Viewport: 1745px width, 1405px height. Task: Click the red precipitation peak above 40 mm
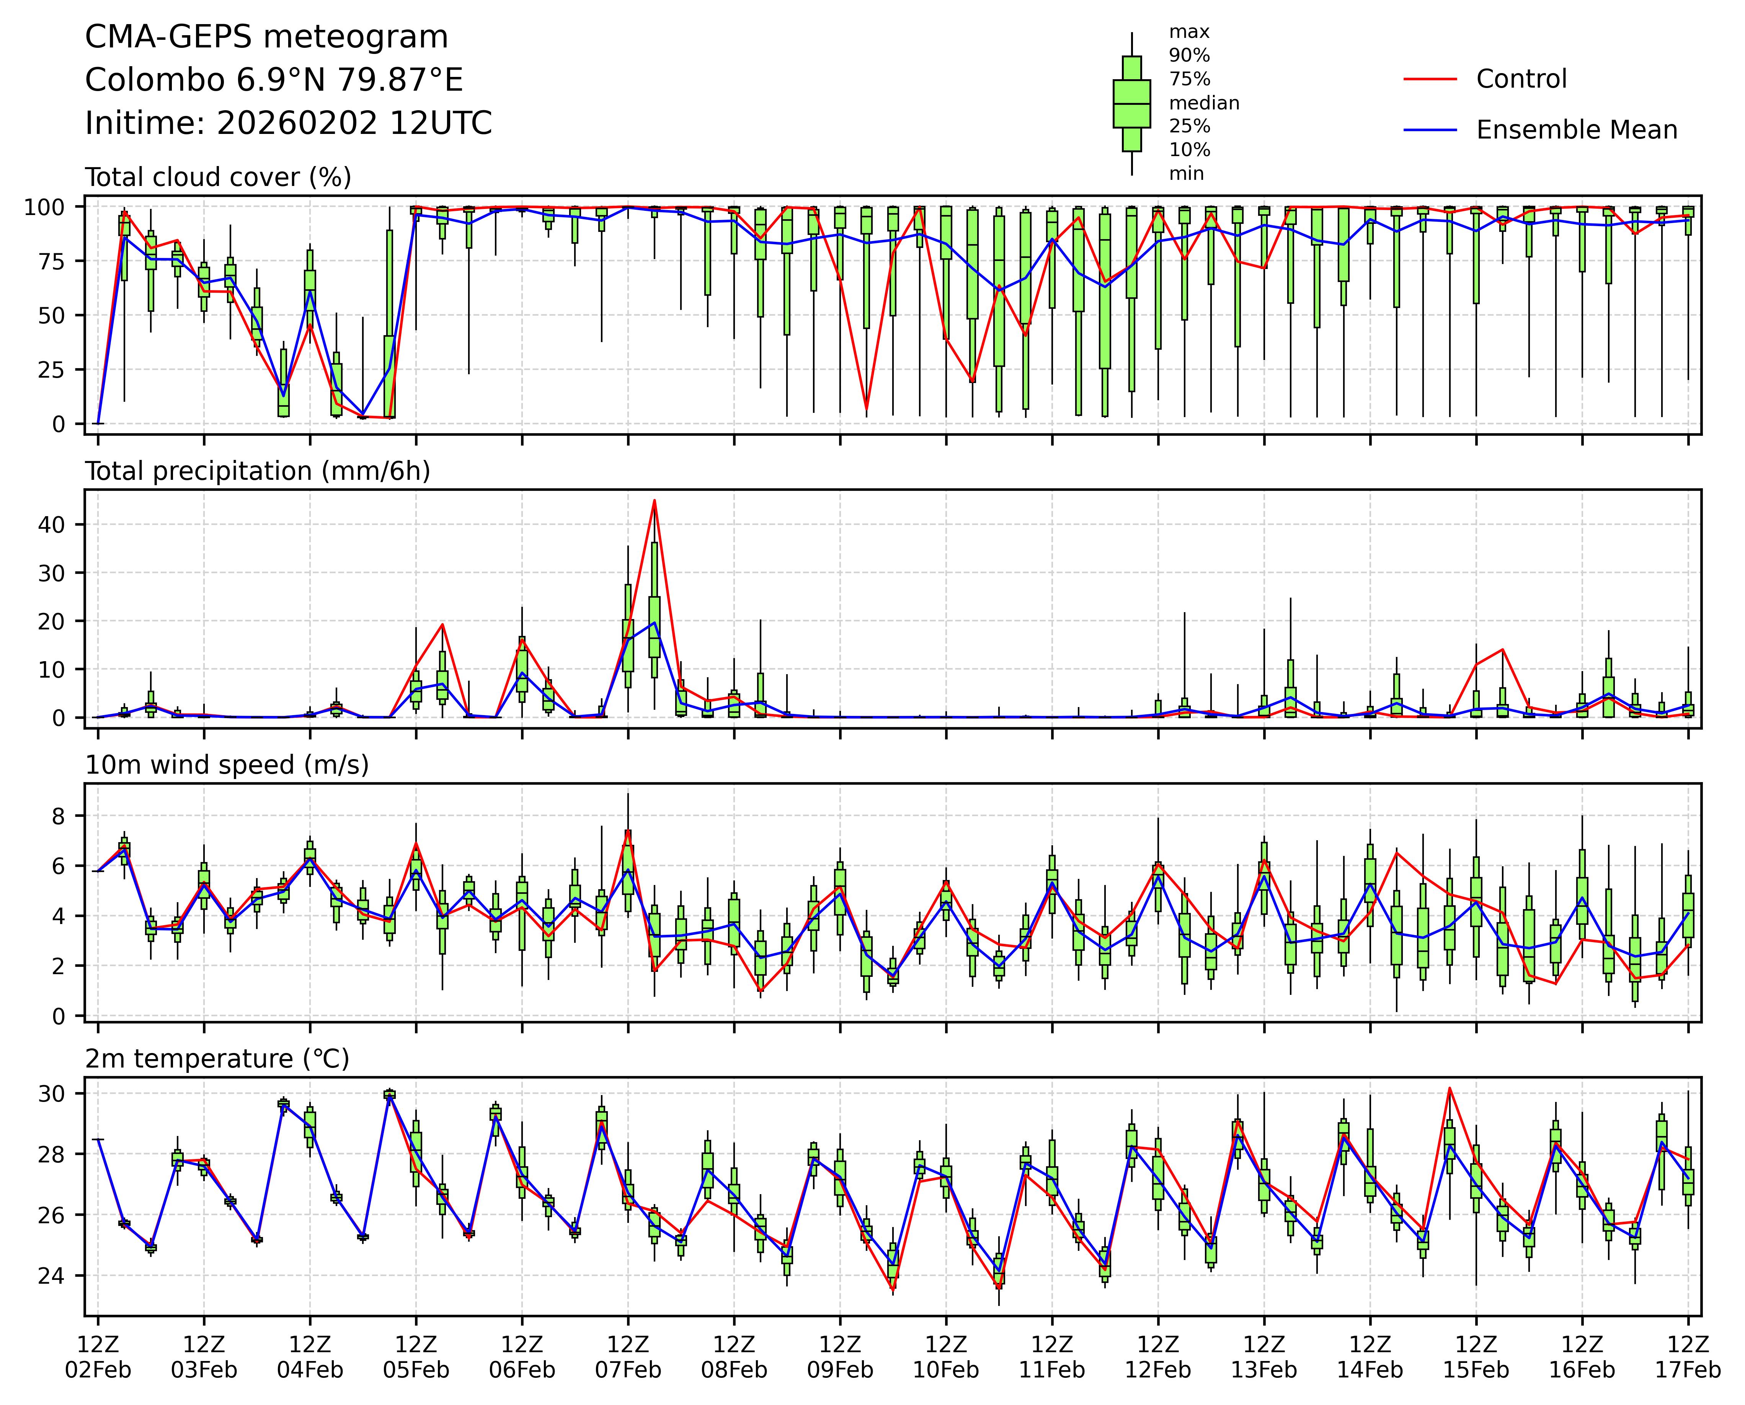coord(654,501)
